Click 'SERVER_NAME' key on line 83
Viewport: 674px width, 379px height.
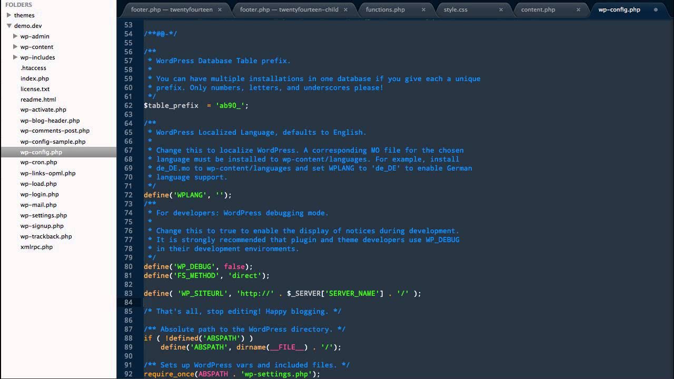click(x=352, y=293)
